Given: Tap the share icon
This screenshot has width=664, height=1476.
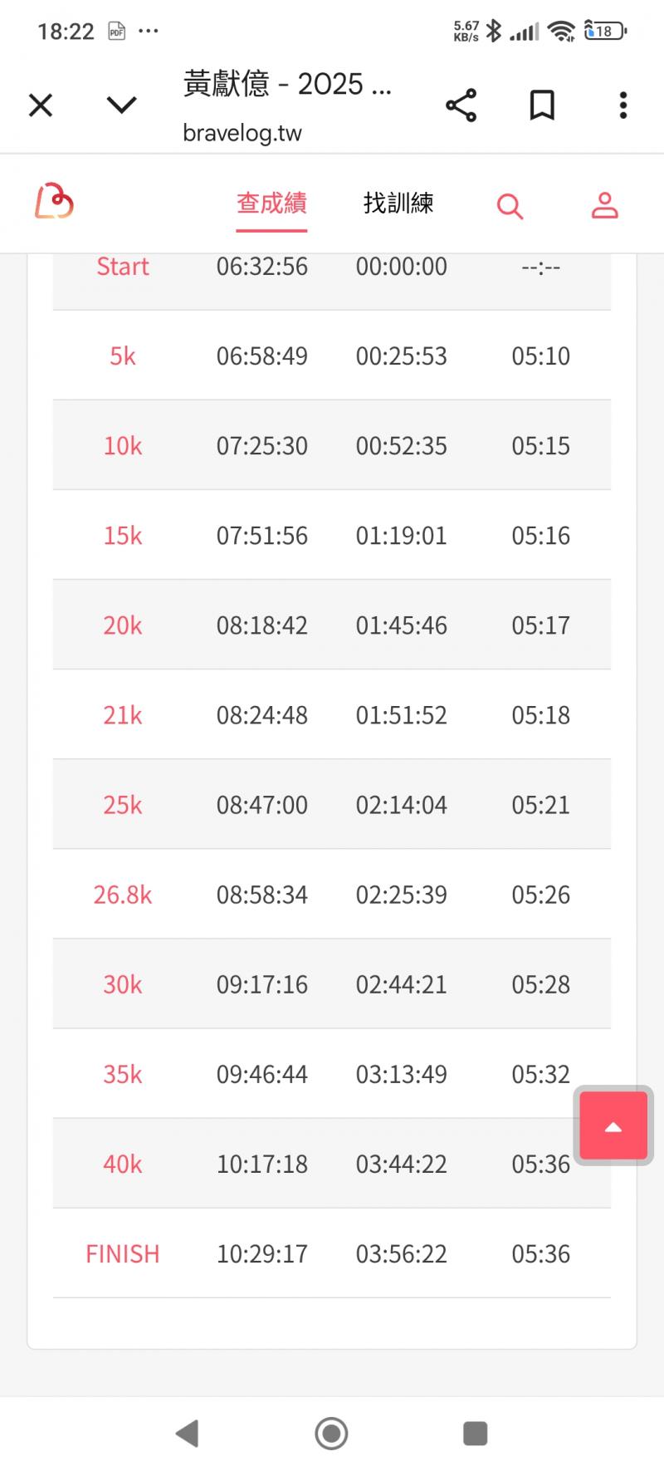Looking at the screenshot, I should click(x=461, y=105).
